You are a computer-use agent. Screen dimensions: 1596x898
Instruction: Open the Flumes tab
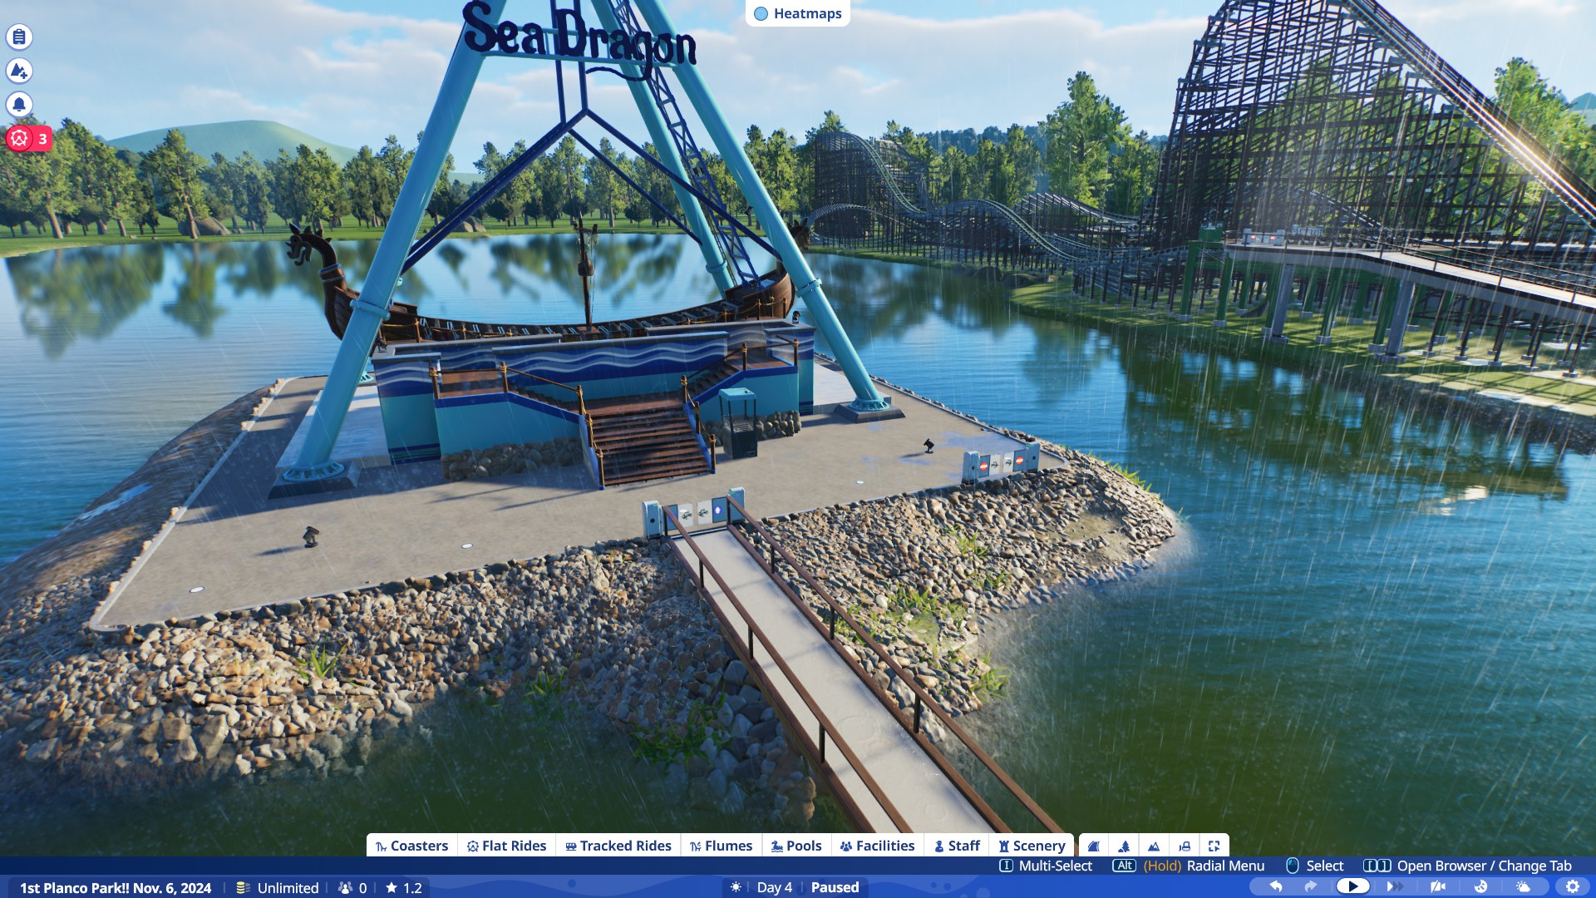coord(721,846)
